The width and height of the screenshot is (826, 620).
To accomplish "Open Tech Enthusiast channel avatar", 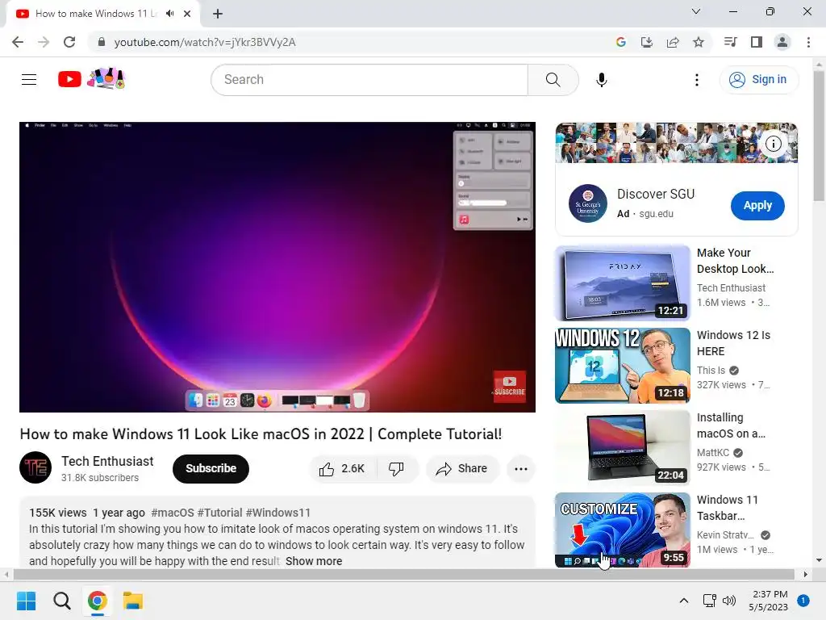I will [35, 467].
